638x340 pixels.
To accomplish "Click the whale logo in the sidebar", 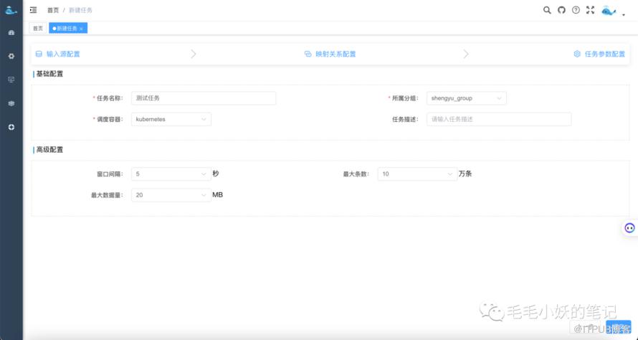I will click(x=11, y=10).
